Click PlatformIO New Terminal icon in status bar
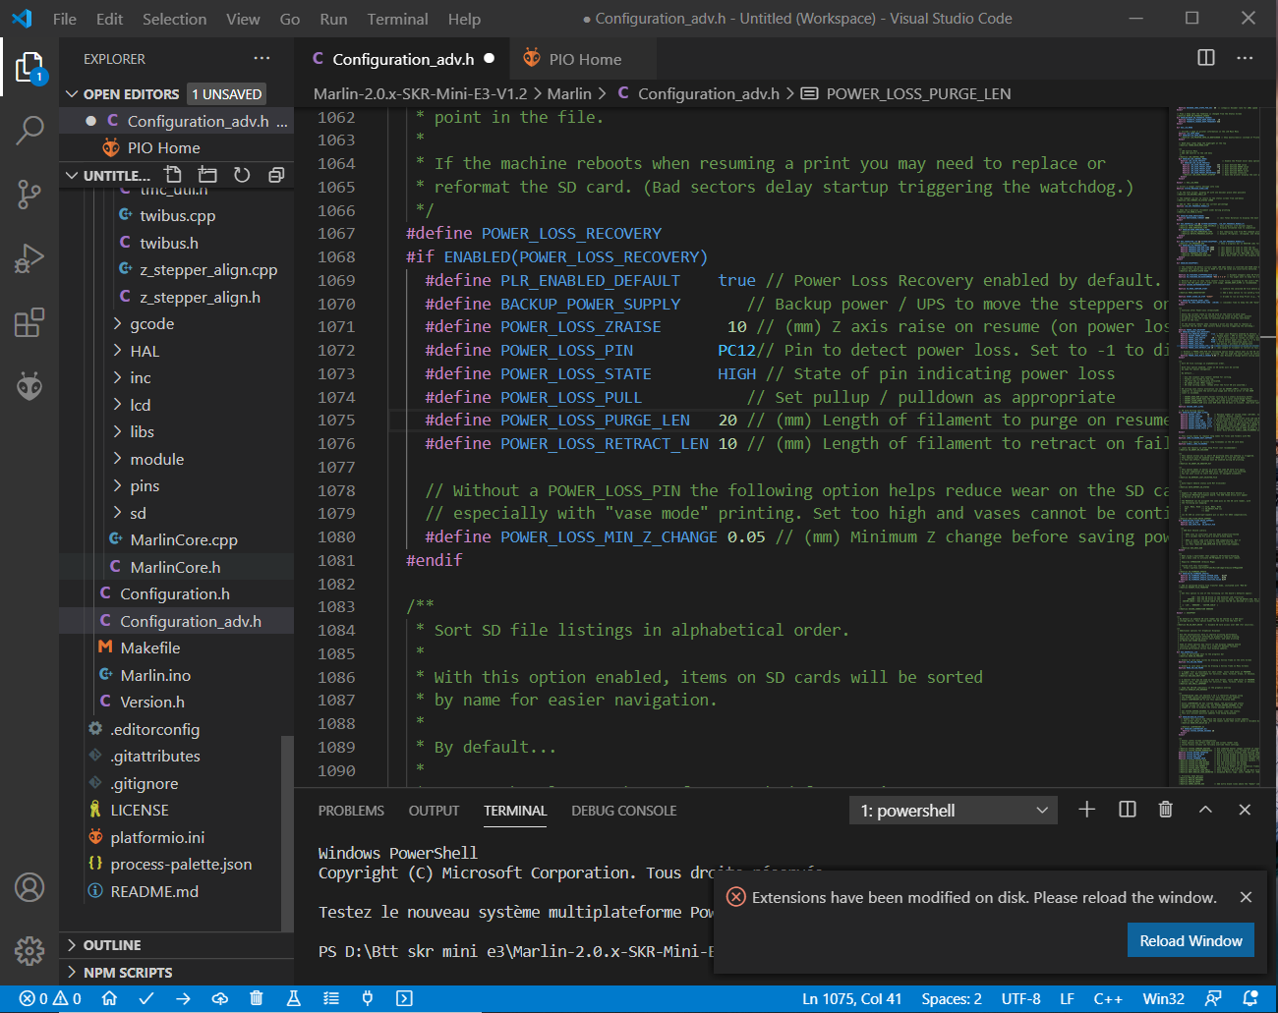The height and width of the screenshot is (1013, 1278). click(x=404, y=998)
